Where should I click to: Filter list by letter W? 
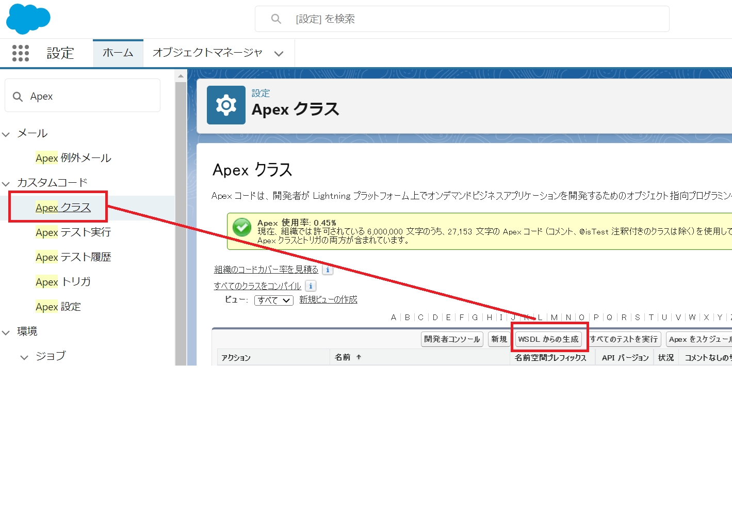pyautogui.click(x=692, y=318)
